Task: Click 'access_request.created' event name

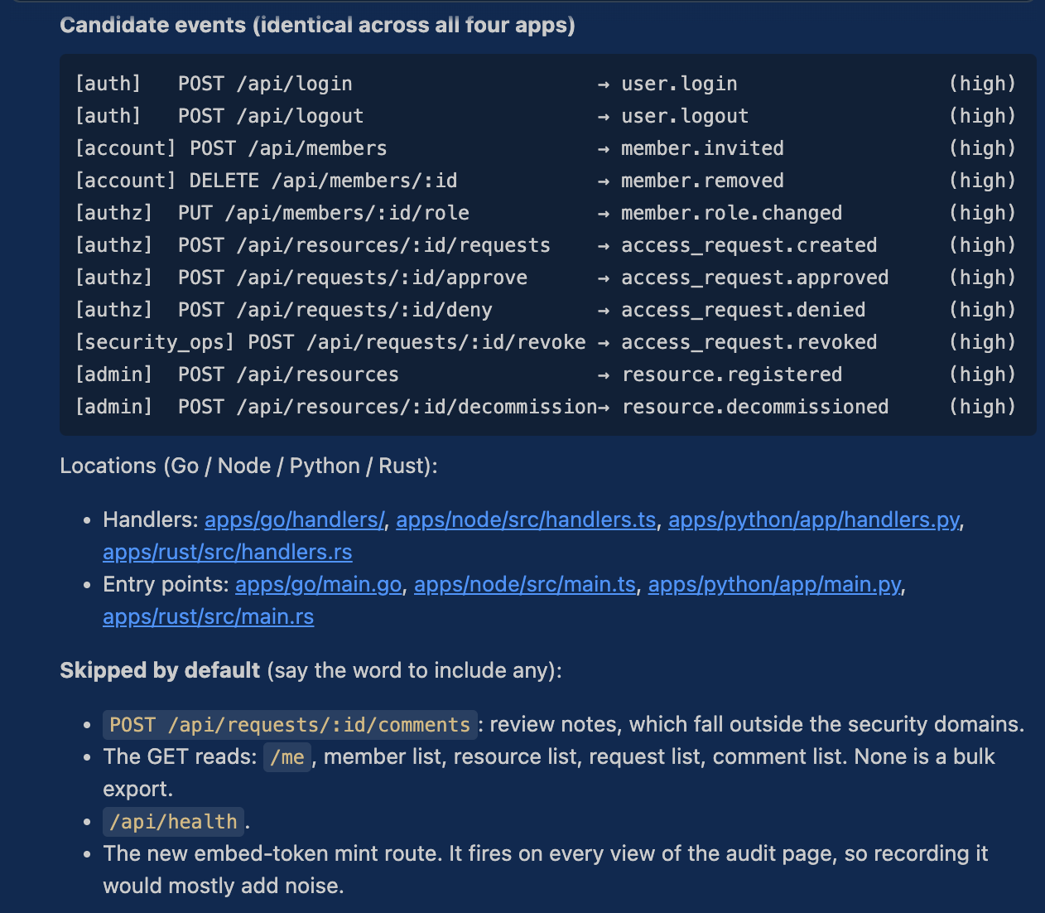Action: point(749,245)
